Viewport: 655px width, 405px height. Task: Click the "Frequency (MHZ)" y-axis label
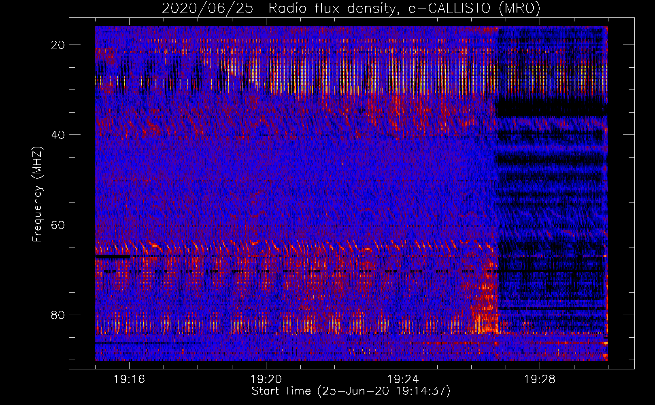pos(37,195)
